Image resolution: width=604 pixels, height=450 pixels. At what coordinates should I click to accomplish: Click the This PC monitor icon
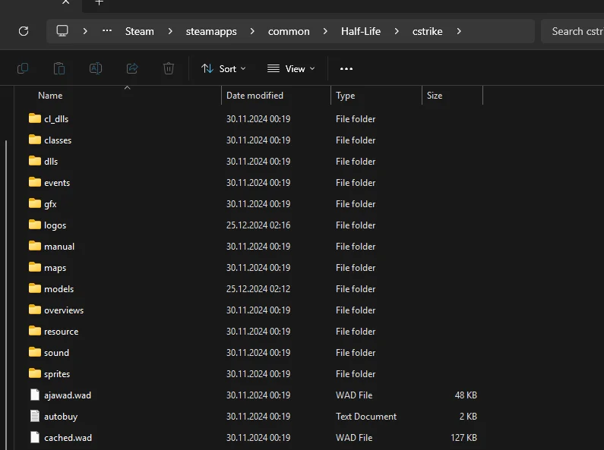(x=62, y=31)
